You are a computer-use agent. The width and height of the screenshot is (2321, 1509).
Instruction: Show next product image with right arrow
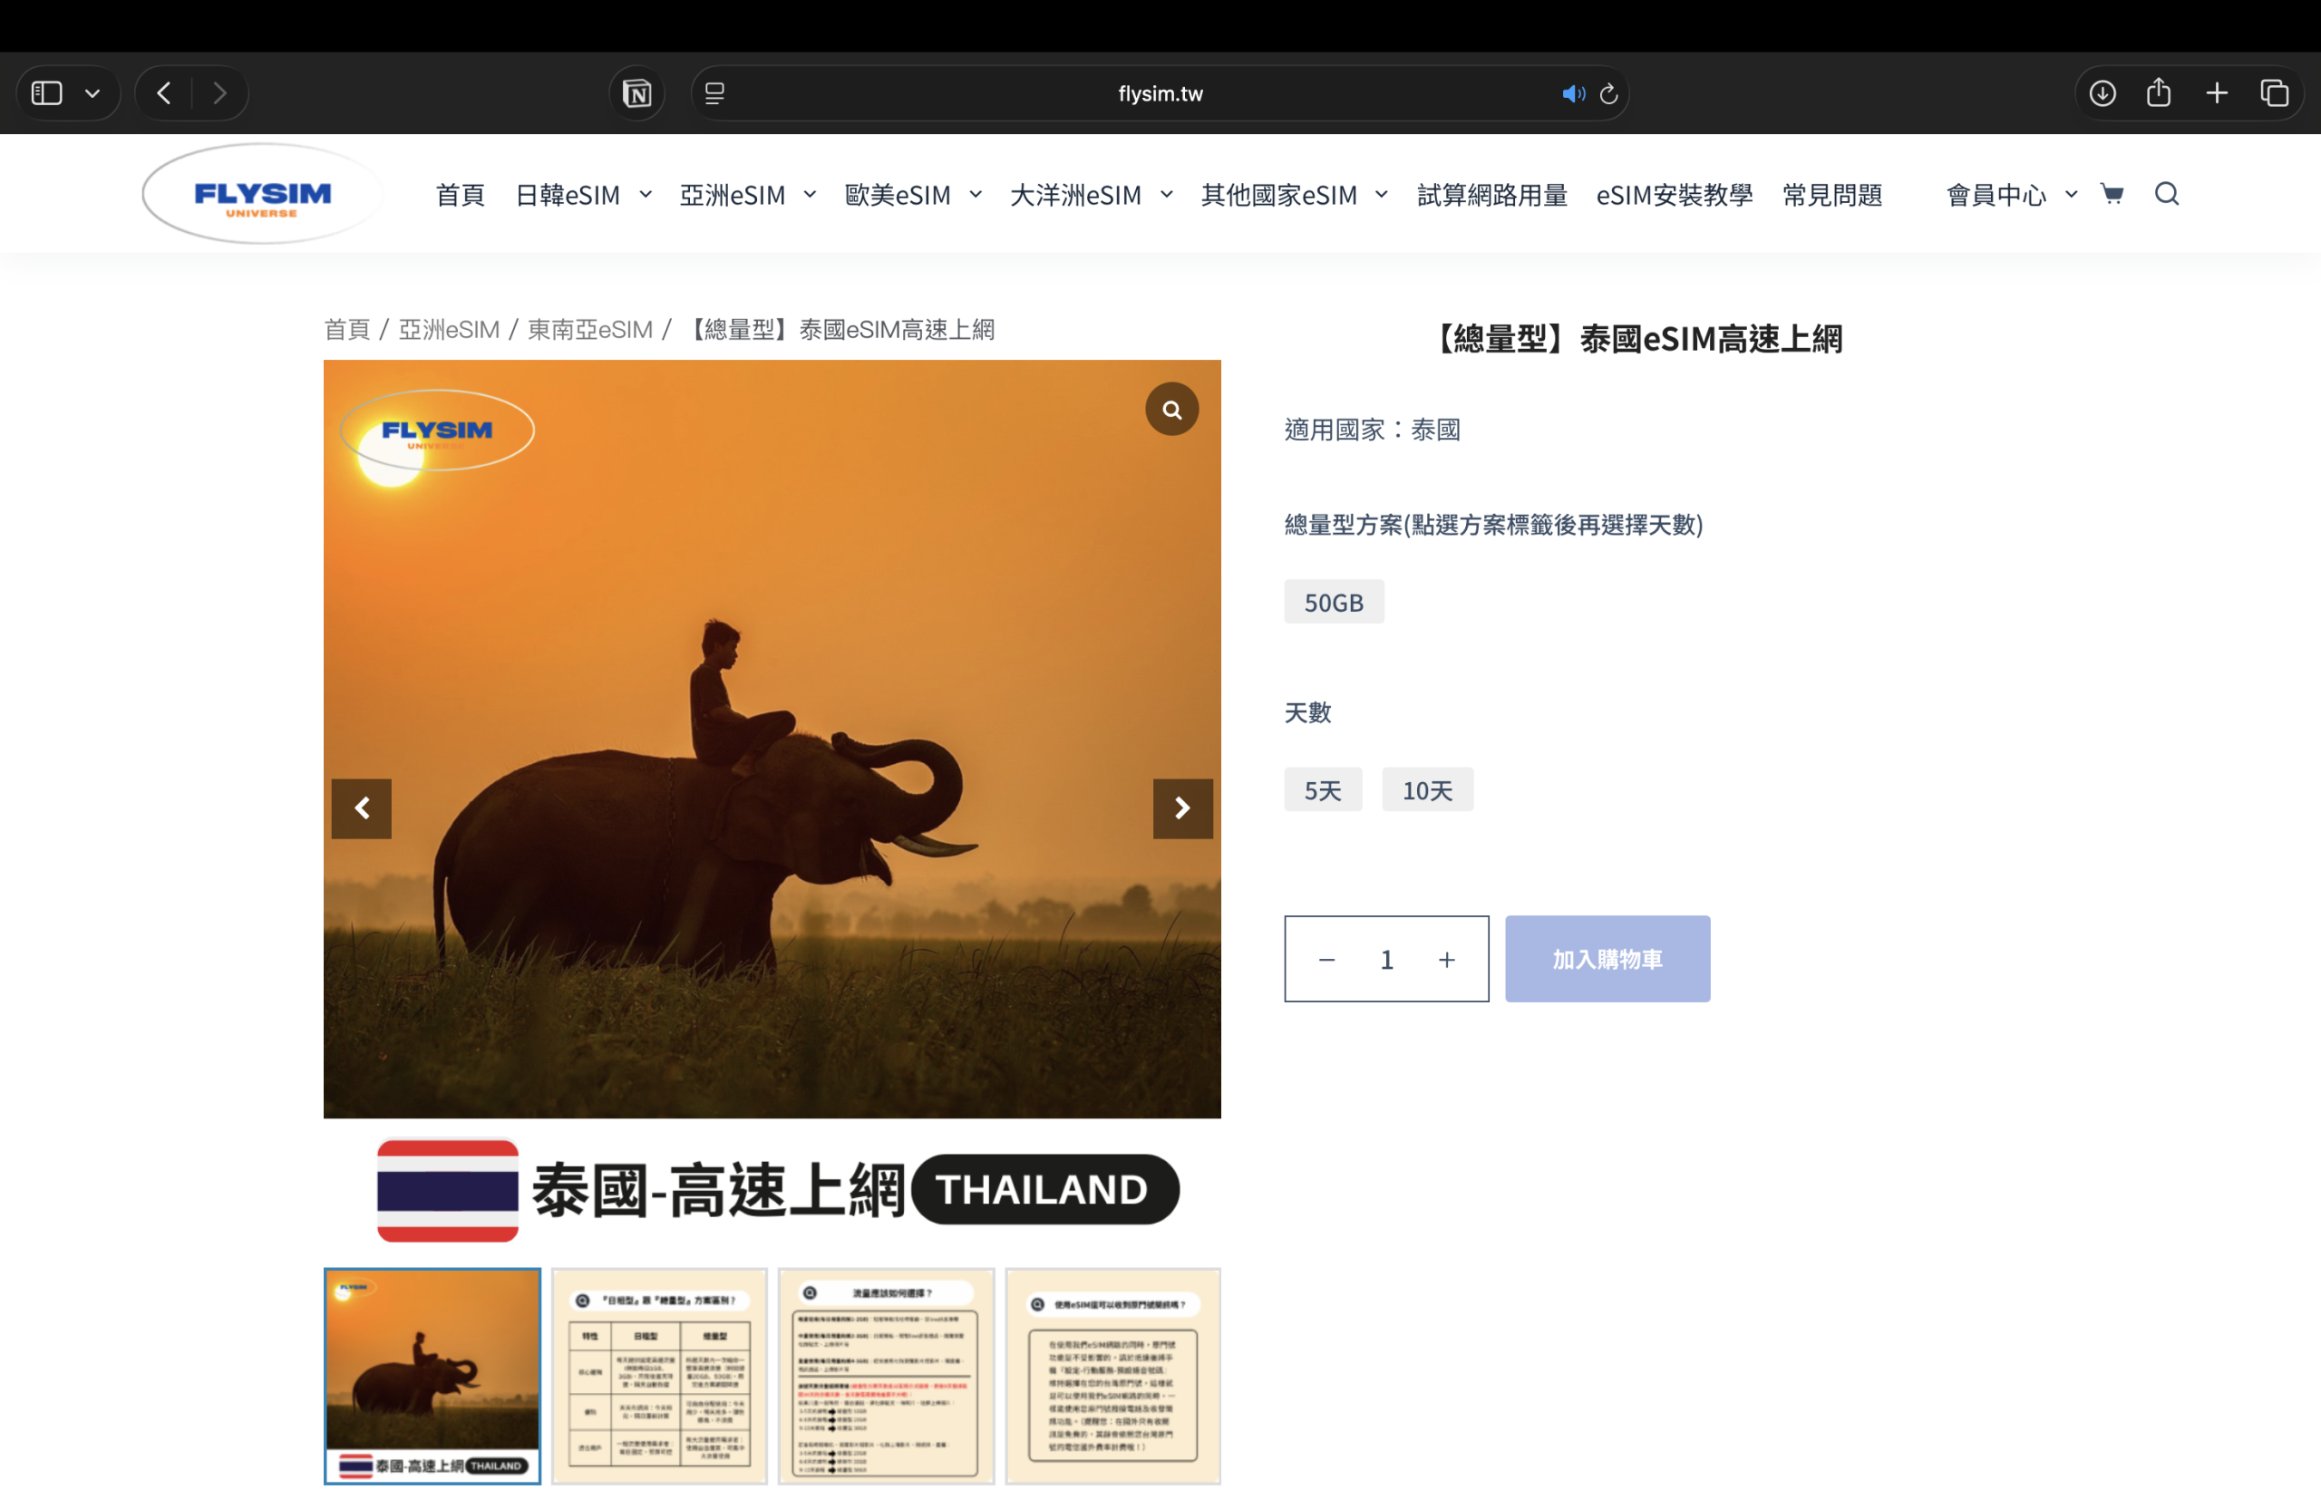click(1182, 808)
